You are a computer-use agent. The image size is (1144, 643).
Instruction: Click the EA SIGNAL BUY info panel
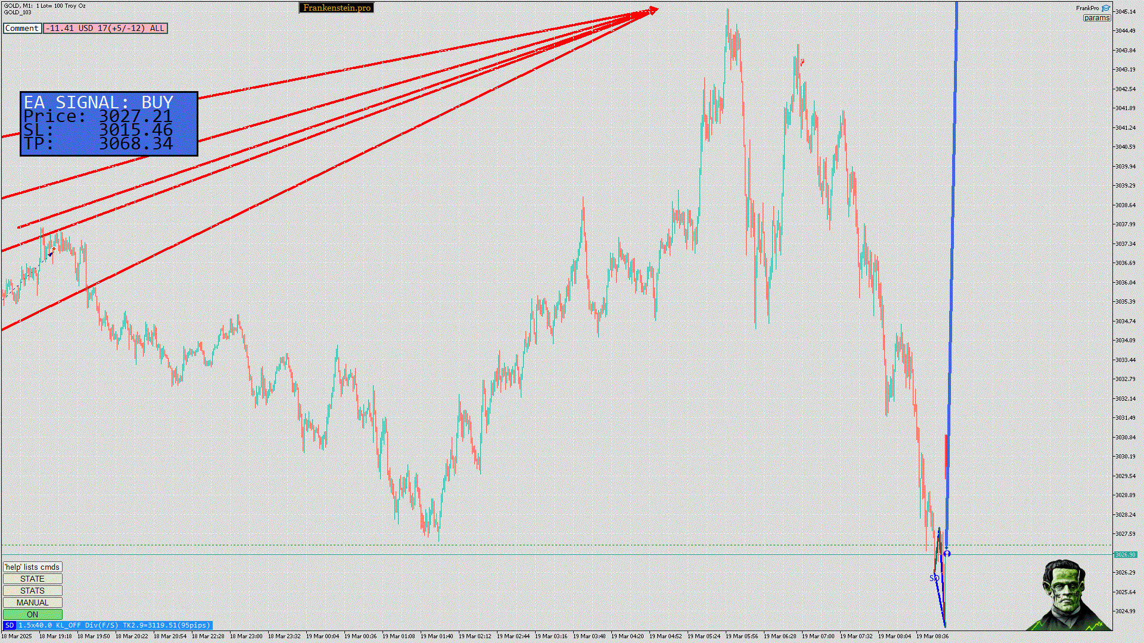108,124
